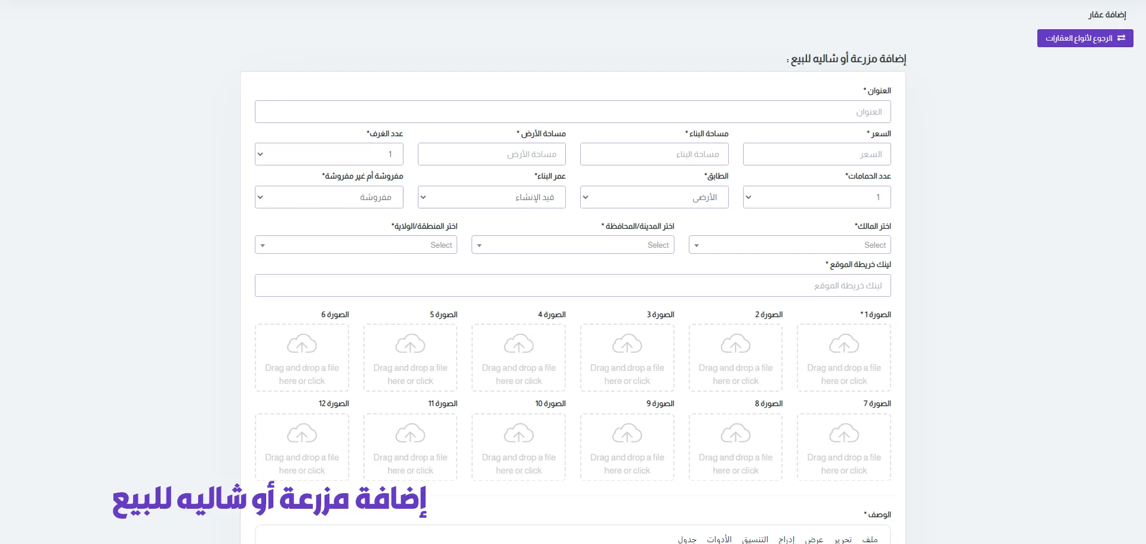The width and height of the screenshot is (1146, 544).
Task: Click the upload cloud icon for الصورة 12
Action: (x=302, y=434)
